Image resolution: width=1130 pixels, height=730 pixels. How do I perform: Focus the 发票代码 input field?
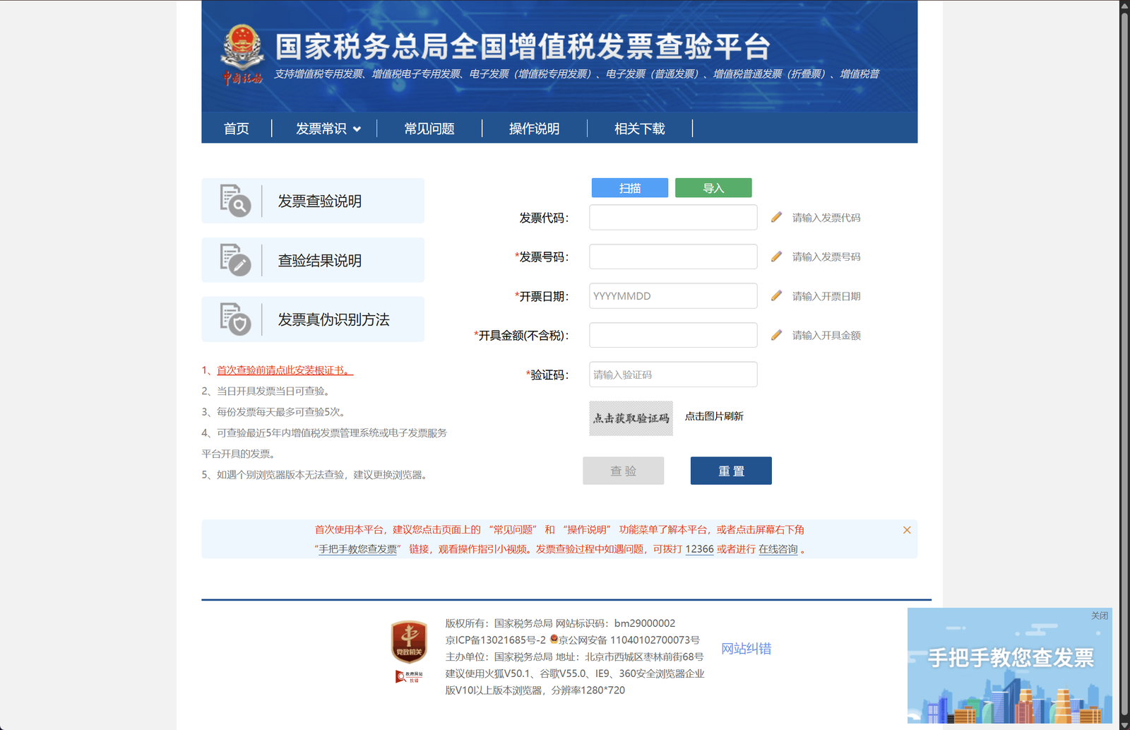click(673, 217)
